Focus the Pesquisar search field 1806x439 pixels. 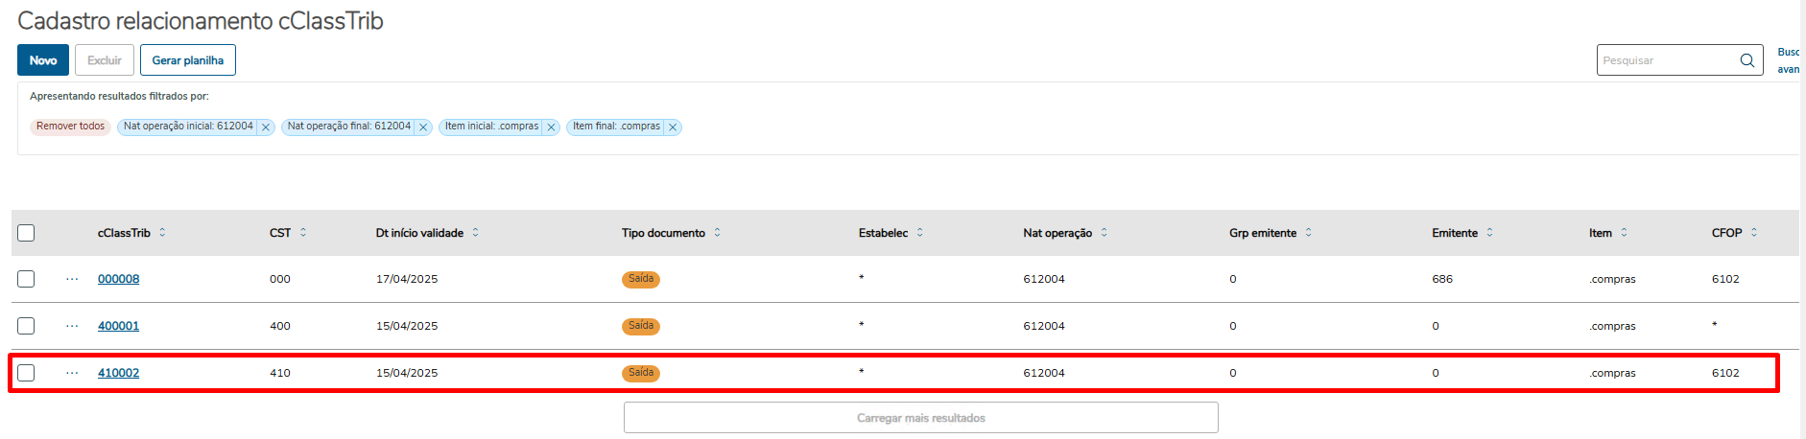pyautogui.click(x=1666, y=60)
